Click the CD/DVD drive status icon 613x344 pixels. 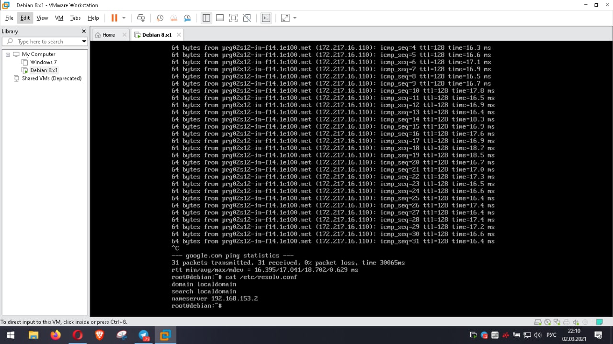pyautogui.click(x=547, y=322)
